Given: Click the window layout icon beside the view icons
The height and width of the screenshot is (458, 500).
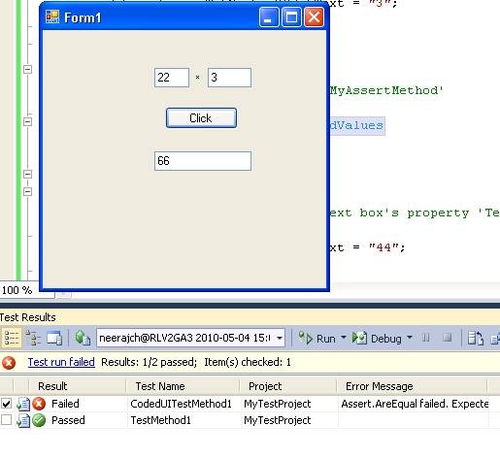Looking at the screenshot, I should coord(54,339).
